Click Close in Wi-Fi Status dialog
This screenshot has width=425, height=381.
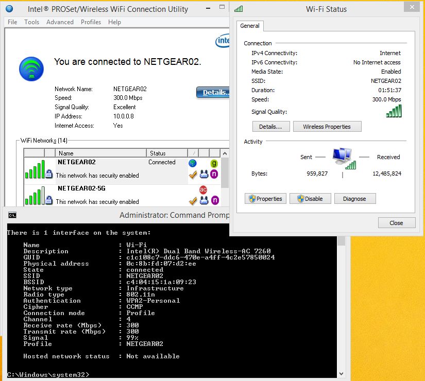tap(397, 223)
